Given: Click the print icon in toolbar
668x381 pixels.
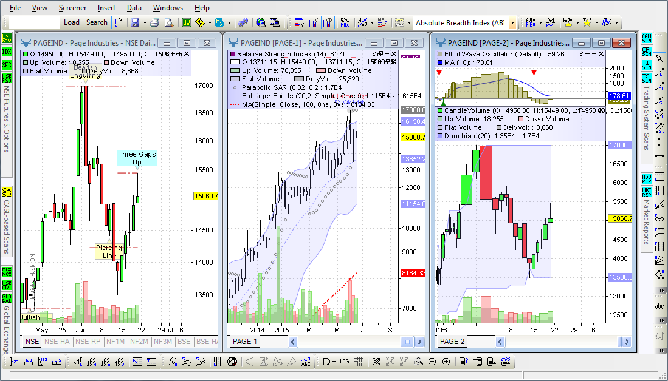Looking at the screenshot, I should (x=155, y=22).
